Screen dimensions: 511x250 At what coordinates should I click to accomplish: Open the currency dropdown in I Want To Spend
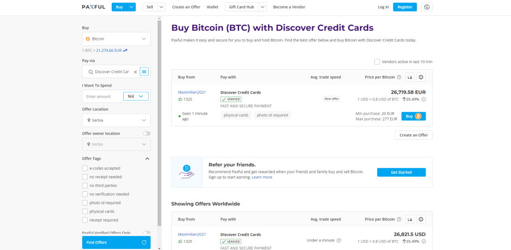[136, 96]
